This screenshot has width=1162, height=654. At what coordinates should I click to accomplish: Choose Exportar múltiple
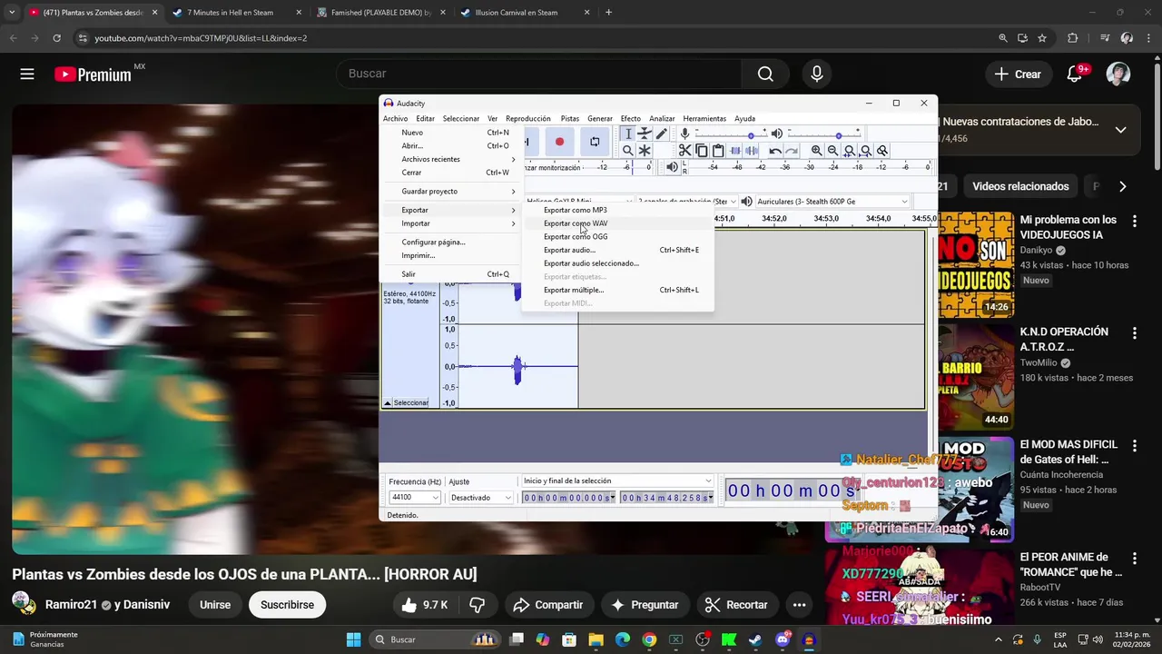[x=617, y=290]
